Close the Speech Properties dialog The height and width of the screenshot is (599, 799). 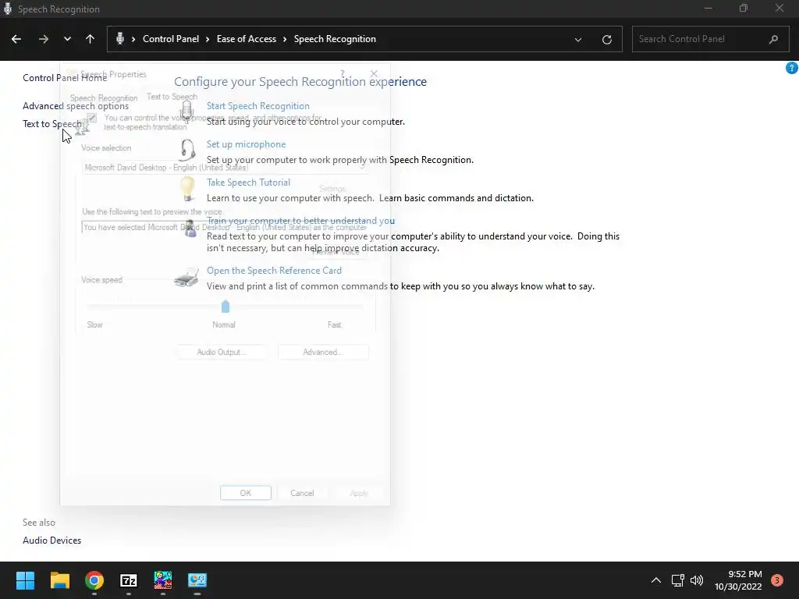[374, 74]
